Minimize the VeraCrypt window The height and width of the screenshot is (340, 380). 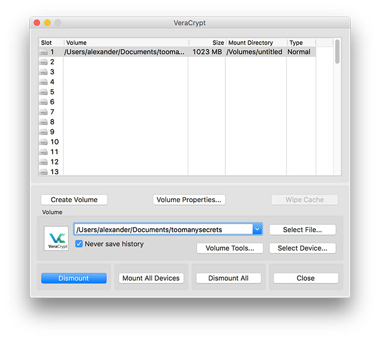[47, 23]
